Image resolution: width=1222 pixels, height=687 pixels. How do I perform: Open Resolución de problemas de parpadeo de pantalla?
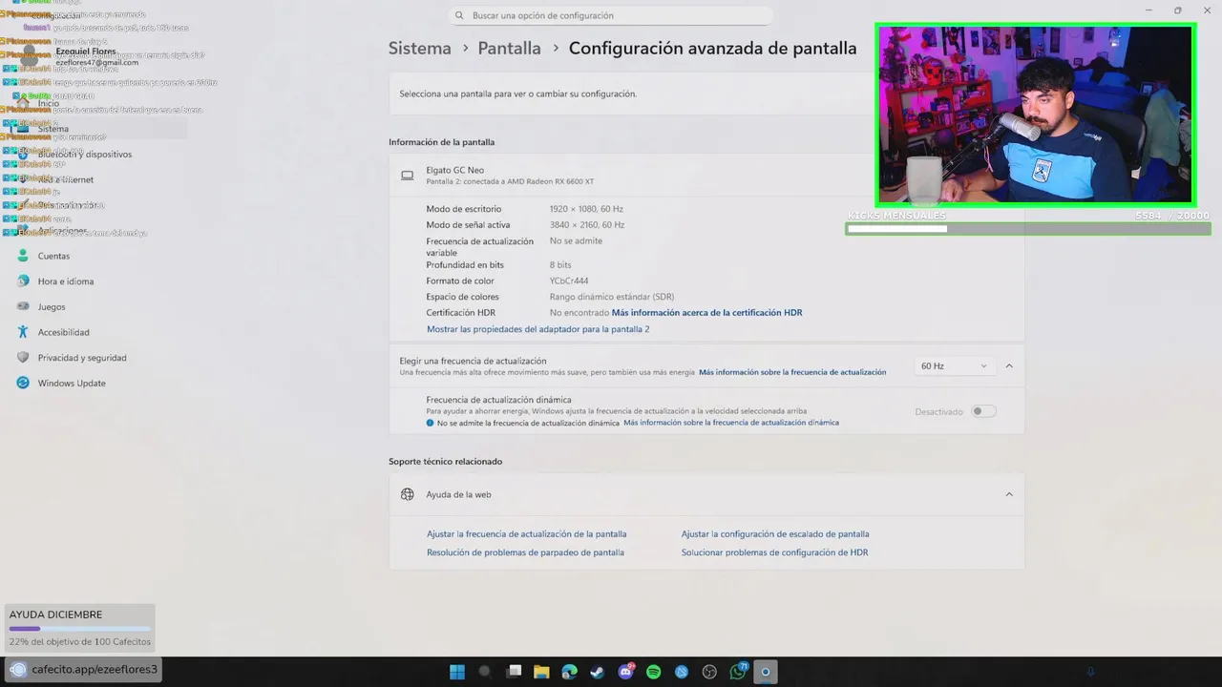click(525, 552)
